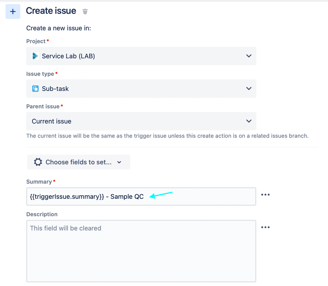
Task: Open more options for the Summary field
Action: pyautogui.click(x=265, y=195)
